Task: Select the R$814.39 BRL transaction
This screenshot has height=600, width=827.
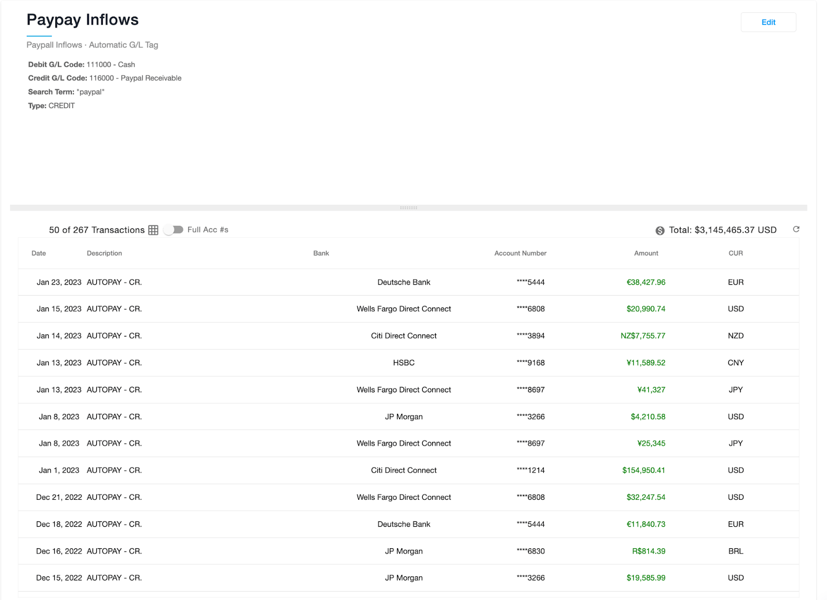Action: coord(404,551)
